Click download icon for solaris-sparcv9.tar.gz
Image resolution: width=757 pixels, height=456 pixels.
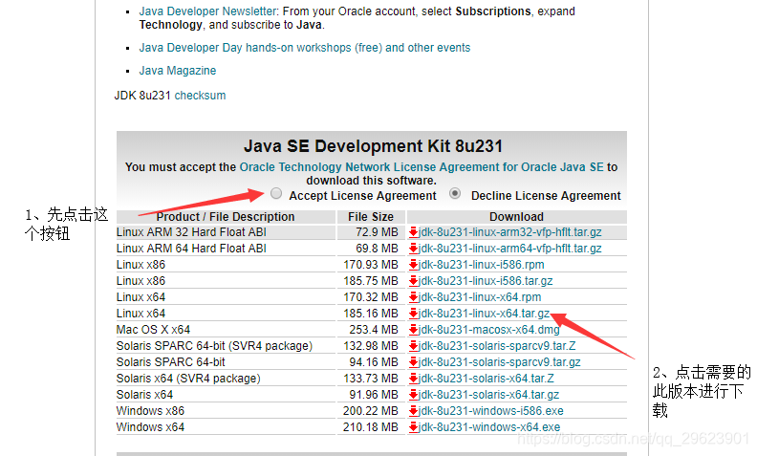pyautogui.click(x=413, y=362)
